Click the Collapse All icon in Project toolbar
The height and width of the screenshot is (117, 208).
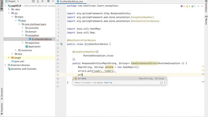coord(43,1)
